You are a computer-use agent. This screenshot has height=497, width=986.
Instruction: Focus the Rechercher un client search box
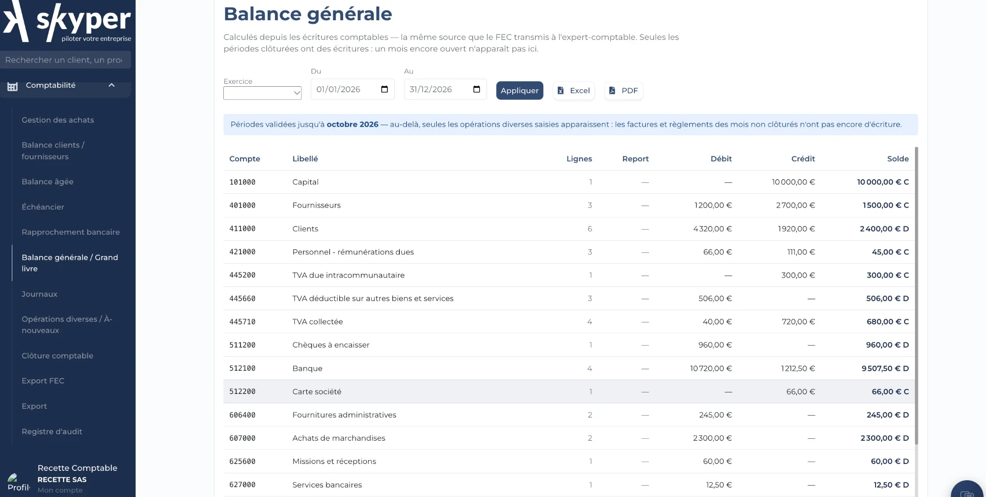coord(65,60)
